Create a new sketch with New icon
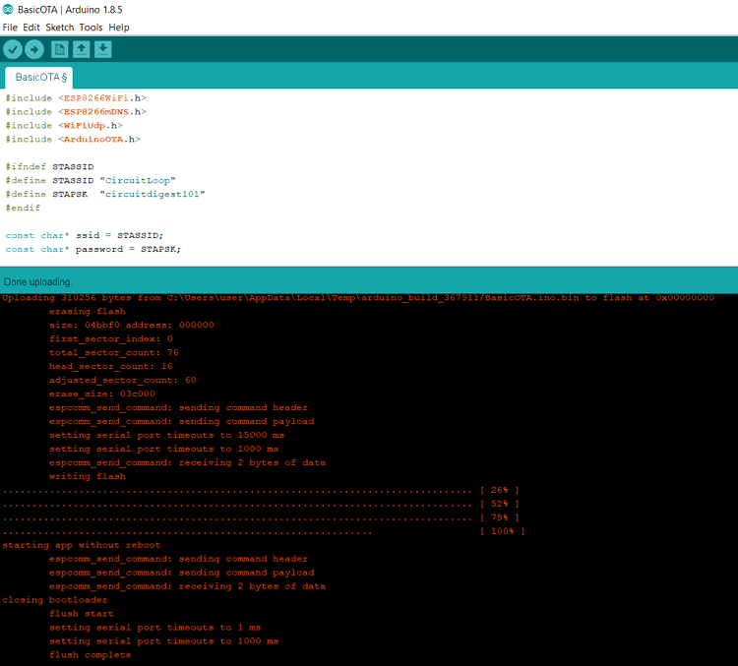The height and width of the screenshot is (666, 738). pos(59,49)
